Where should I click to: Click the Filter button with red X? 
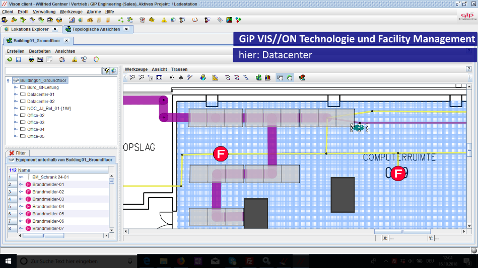[18, 153]
